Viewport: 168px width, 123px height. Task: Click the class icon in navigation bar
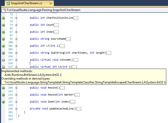[x=4, y=10]
